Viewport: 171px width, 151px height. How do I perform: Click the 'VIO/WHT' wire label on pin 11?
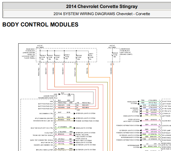(154, 129)
